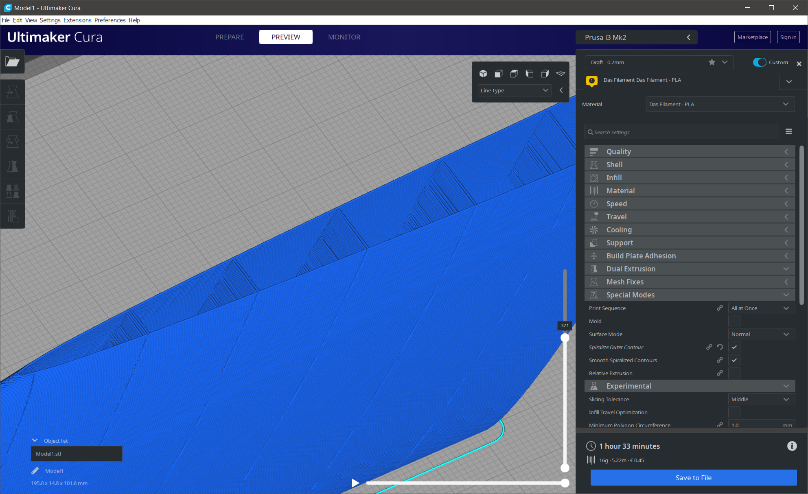This screenshot has width=808, height=494.
Task: Collapse the Experimental section
Action: (690, 386)
